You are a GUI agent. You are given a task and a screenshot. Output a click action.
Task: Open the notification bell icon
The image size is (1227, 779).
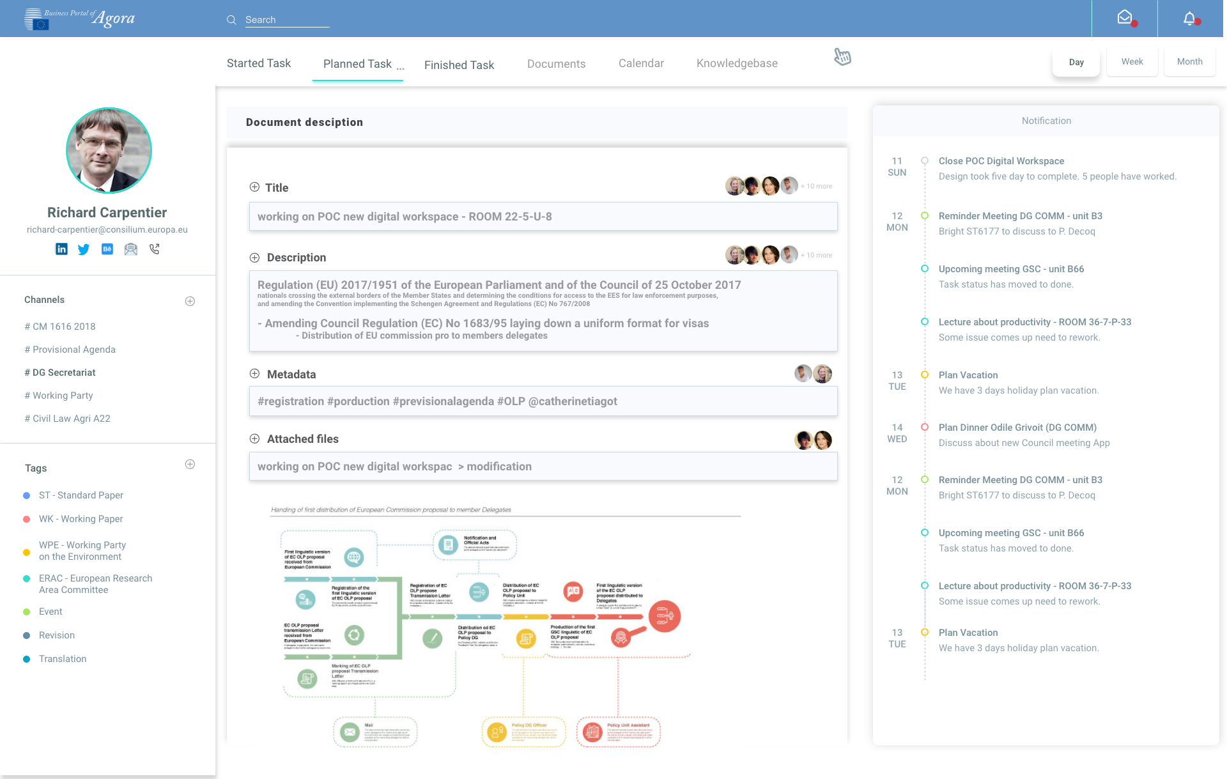pos(1189,19)
